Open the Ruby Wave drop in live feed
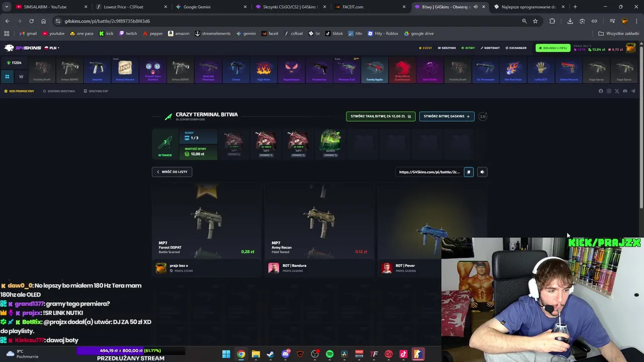Viewport: 644px width, 362px height. click(x=402, y=70)
